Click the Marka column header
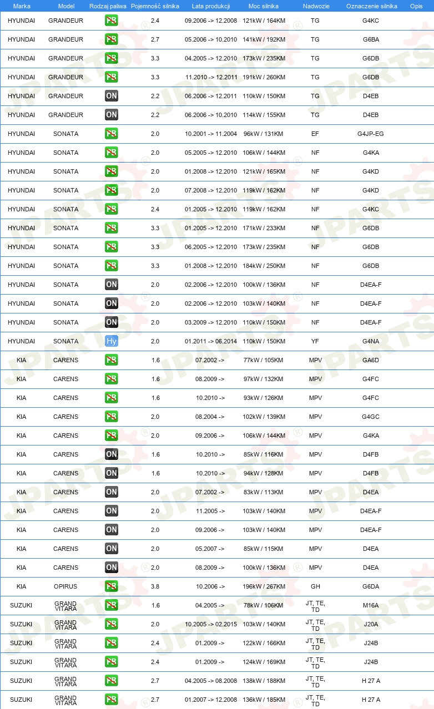This screenshot has width=434, height=709. click(x=22, y=6)
